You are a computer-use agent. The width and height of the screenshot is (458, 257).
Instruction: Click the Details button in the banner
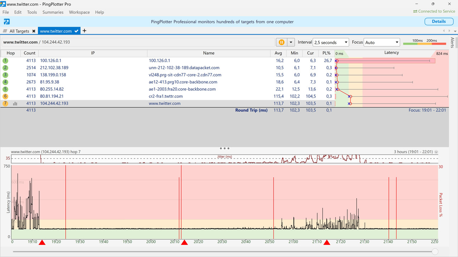tap(439, 21)
